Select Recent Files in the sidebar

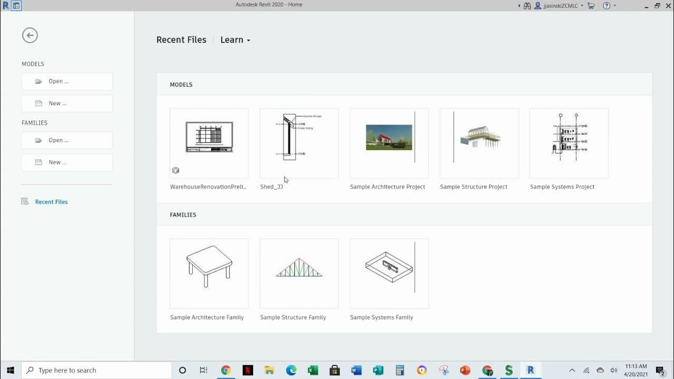point(51,202)
